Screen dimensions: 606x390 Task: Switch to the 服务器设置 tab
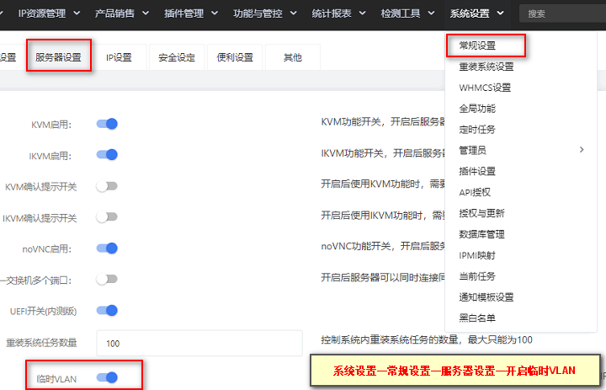(58, 57)
